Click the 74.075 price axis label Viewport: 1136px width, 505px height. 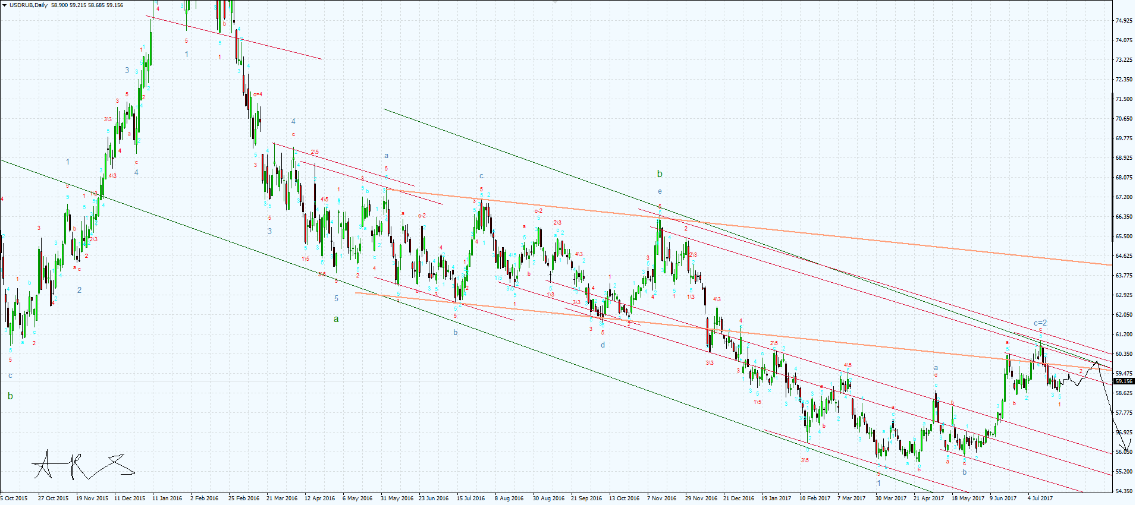point(1124,40)
